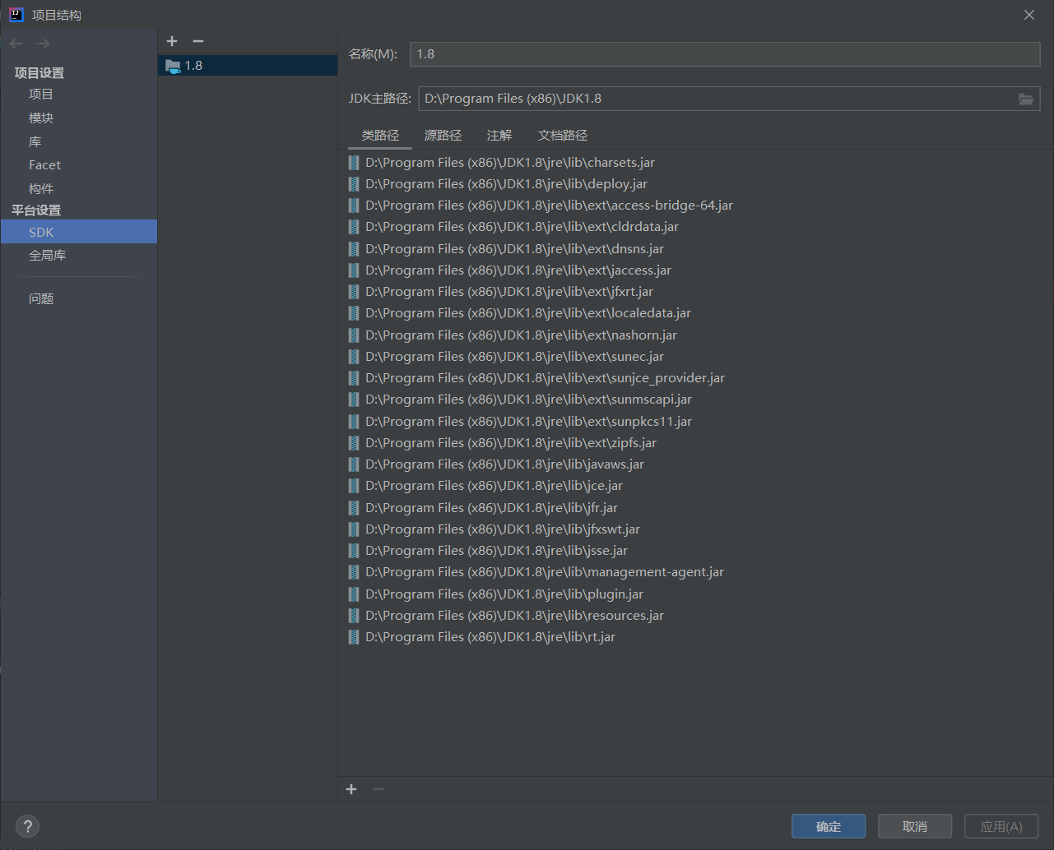Switch to the 文档路径 tab
The width and height of the screenshot is (1054, 850).
point(562,135)
